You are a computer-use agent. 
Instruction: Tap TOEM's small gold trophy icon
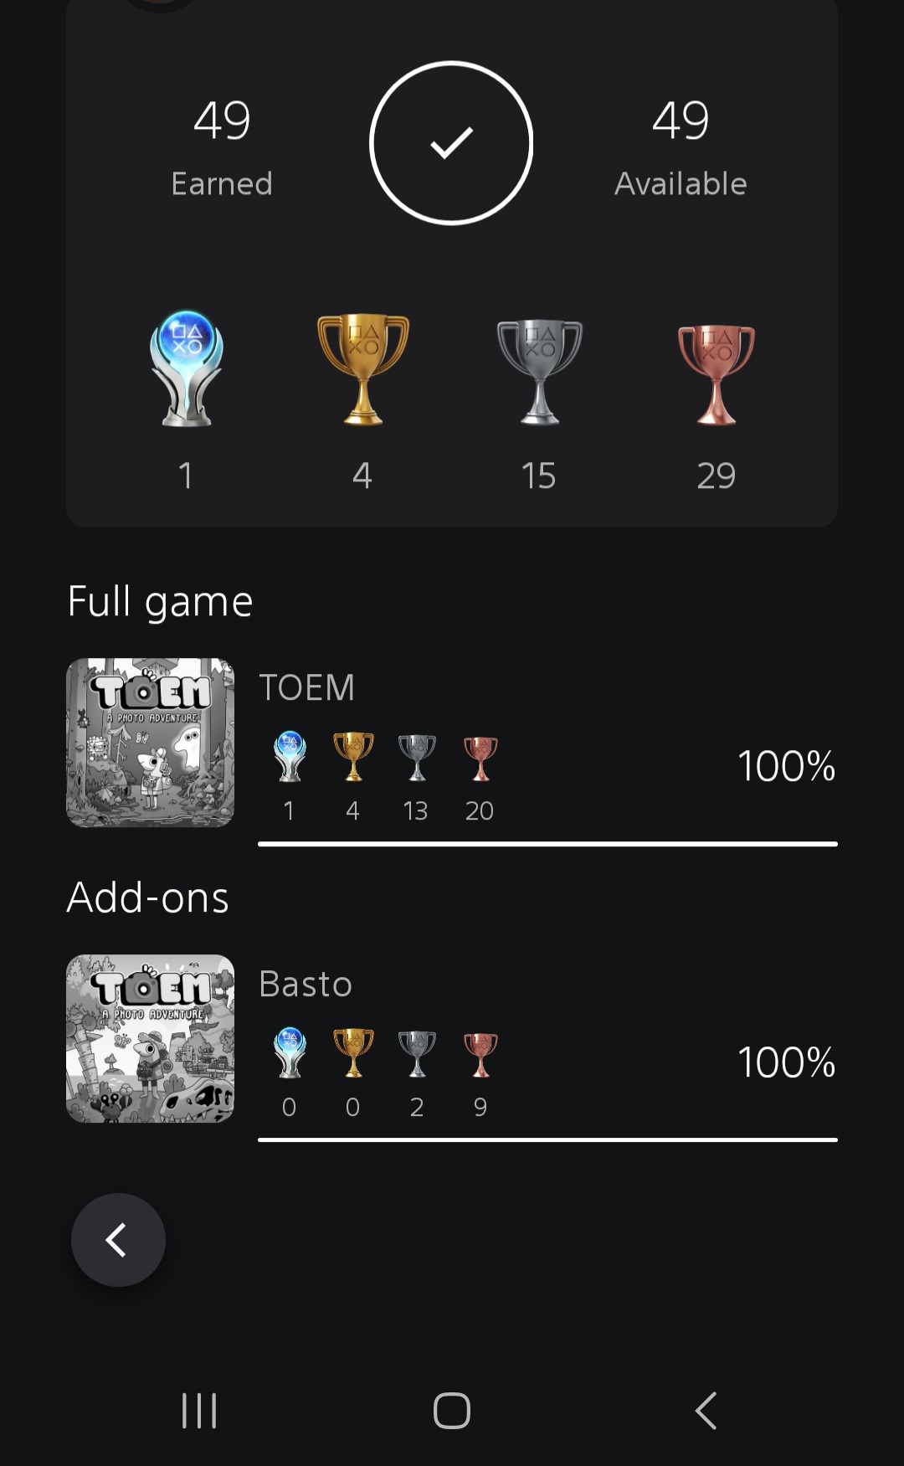point(353,757)
